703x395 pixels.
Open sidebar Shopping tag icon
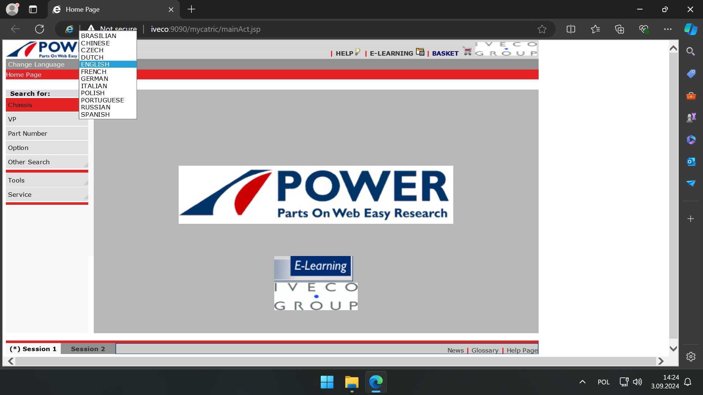[691, 74]
